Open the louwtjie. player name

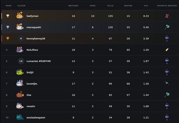pos(32,84)
